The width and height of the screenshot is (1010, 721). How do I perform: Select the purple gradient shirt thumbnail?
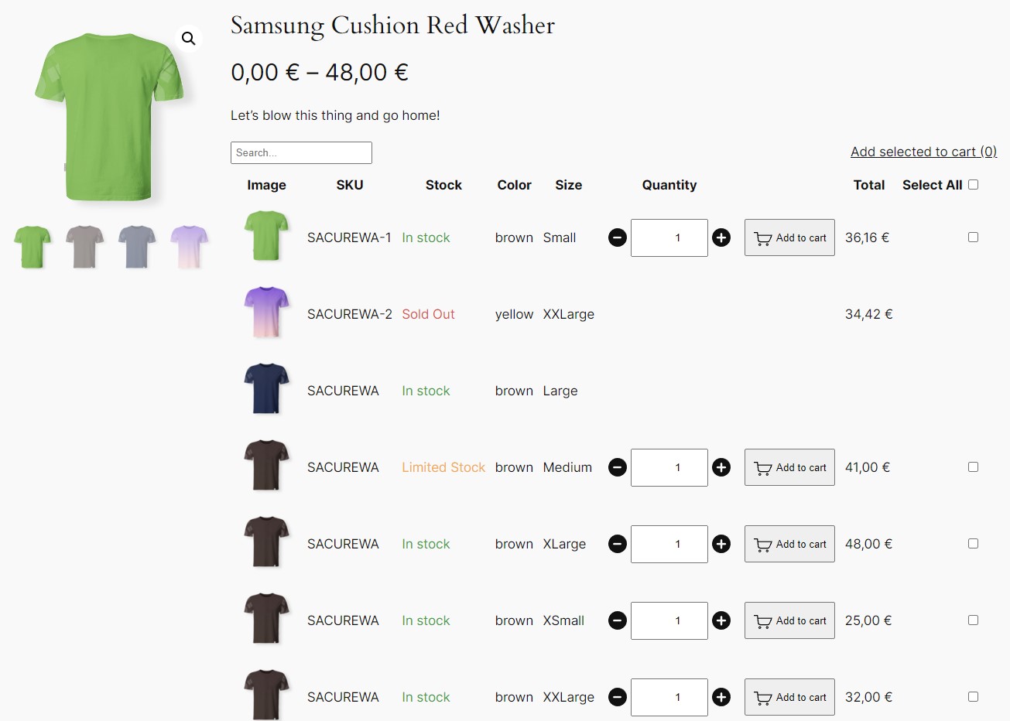point(189,246)
